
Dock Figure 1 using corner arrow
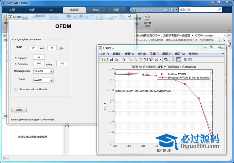(223, 54)
